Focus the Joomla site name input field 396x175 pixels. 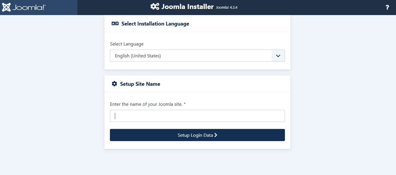[197, 116]
